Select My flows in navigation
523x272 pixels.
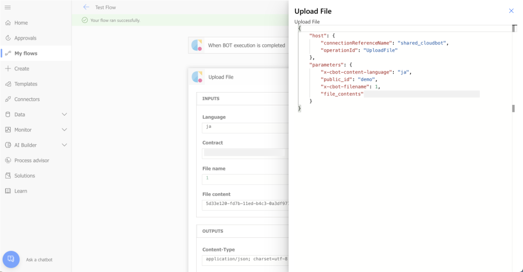pyautogui.click(x=36, y=53)
